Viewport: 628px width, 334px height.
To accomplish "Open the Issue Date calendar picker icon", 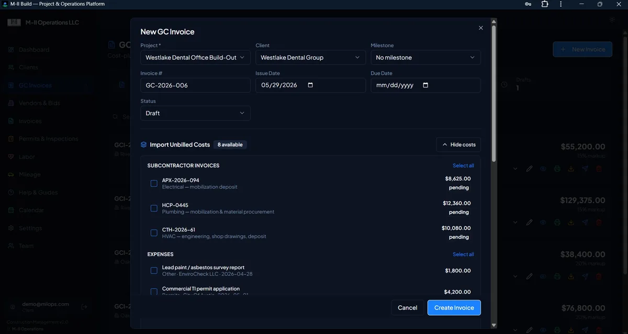I will 310,85.
